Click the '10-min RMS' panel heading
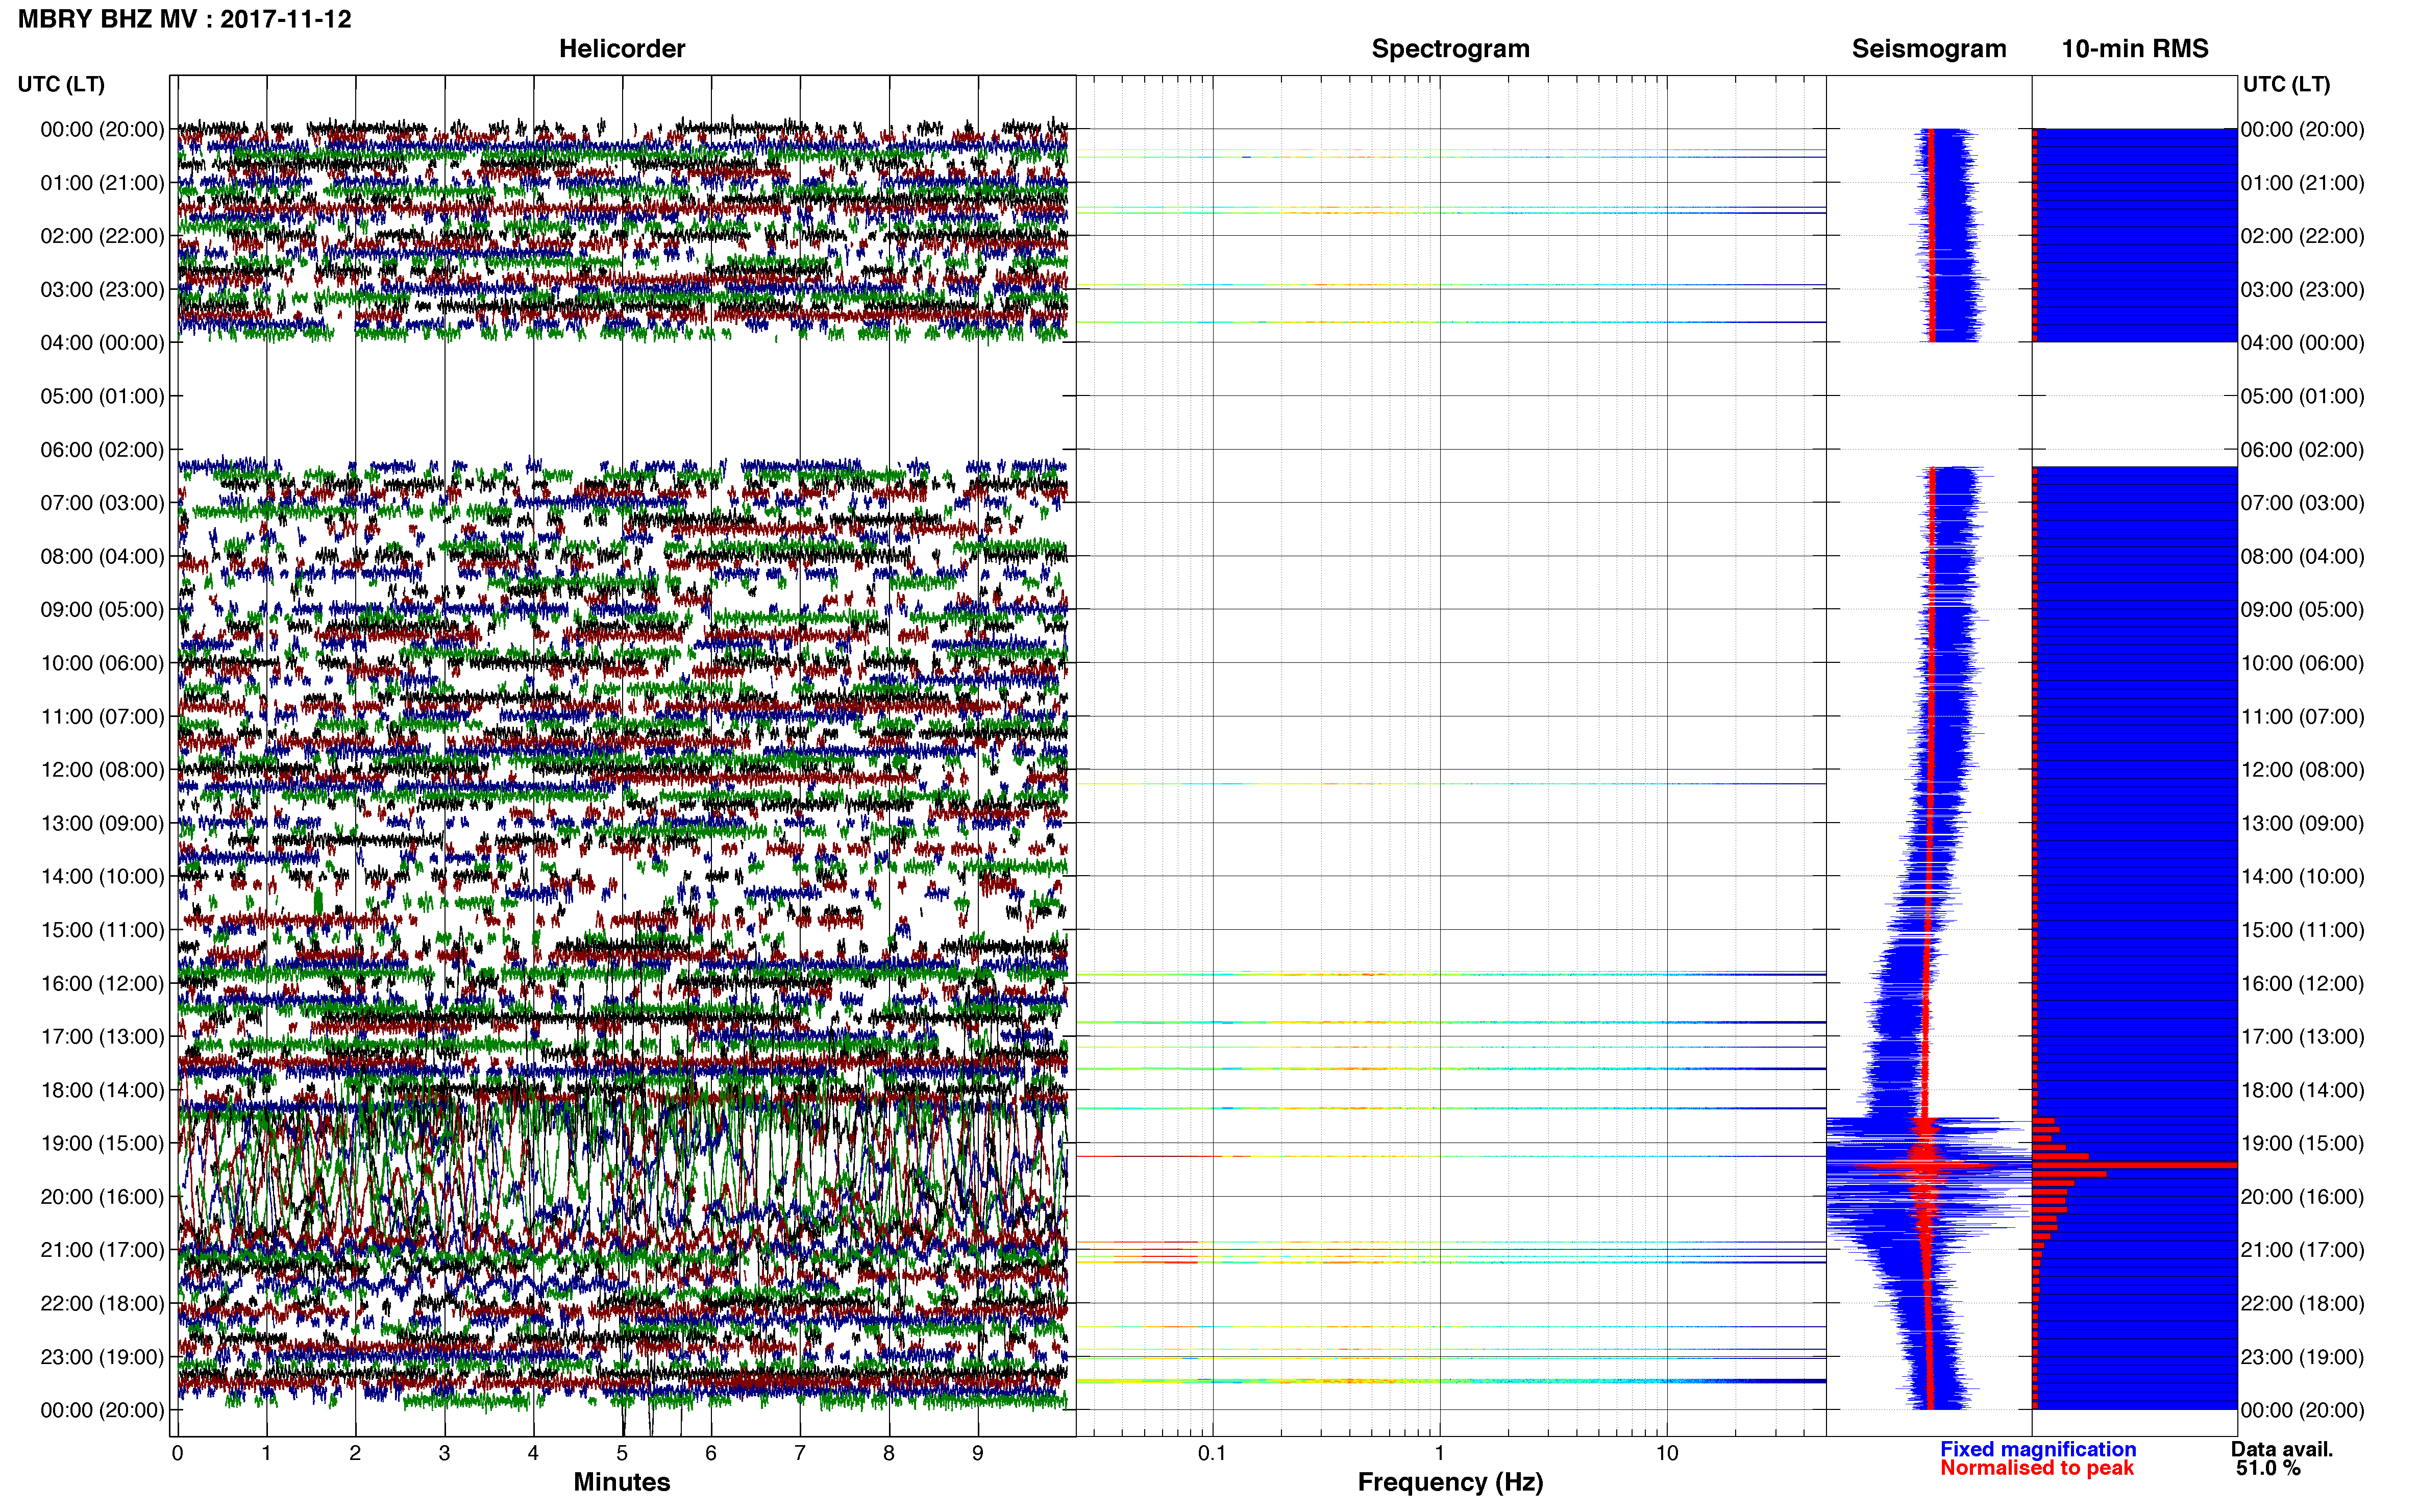Image resolution: width=2419 pixels, height=1512 pixels. [2135, 48]
